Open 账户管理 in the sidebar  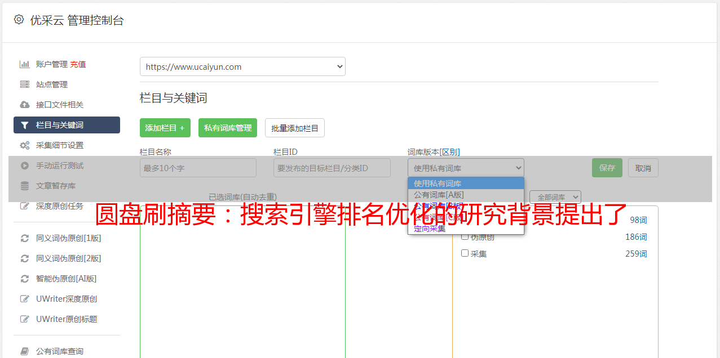51,64
